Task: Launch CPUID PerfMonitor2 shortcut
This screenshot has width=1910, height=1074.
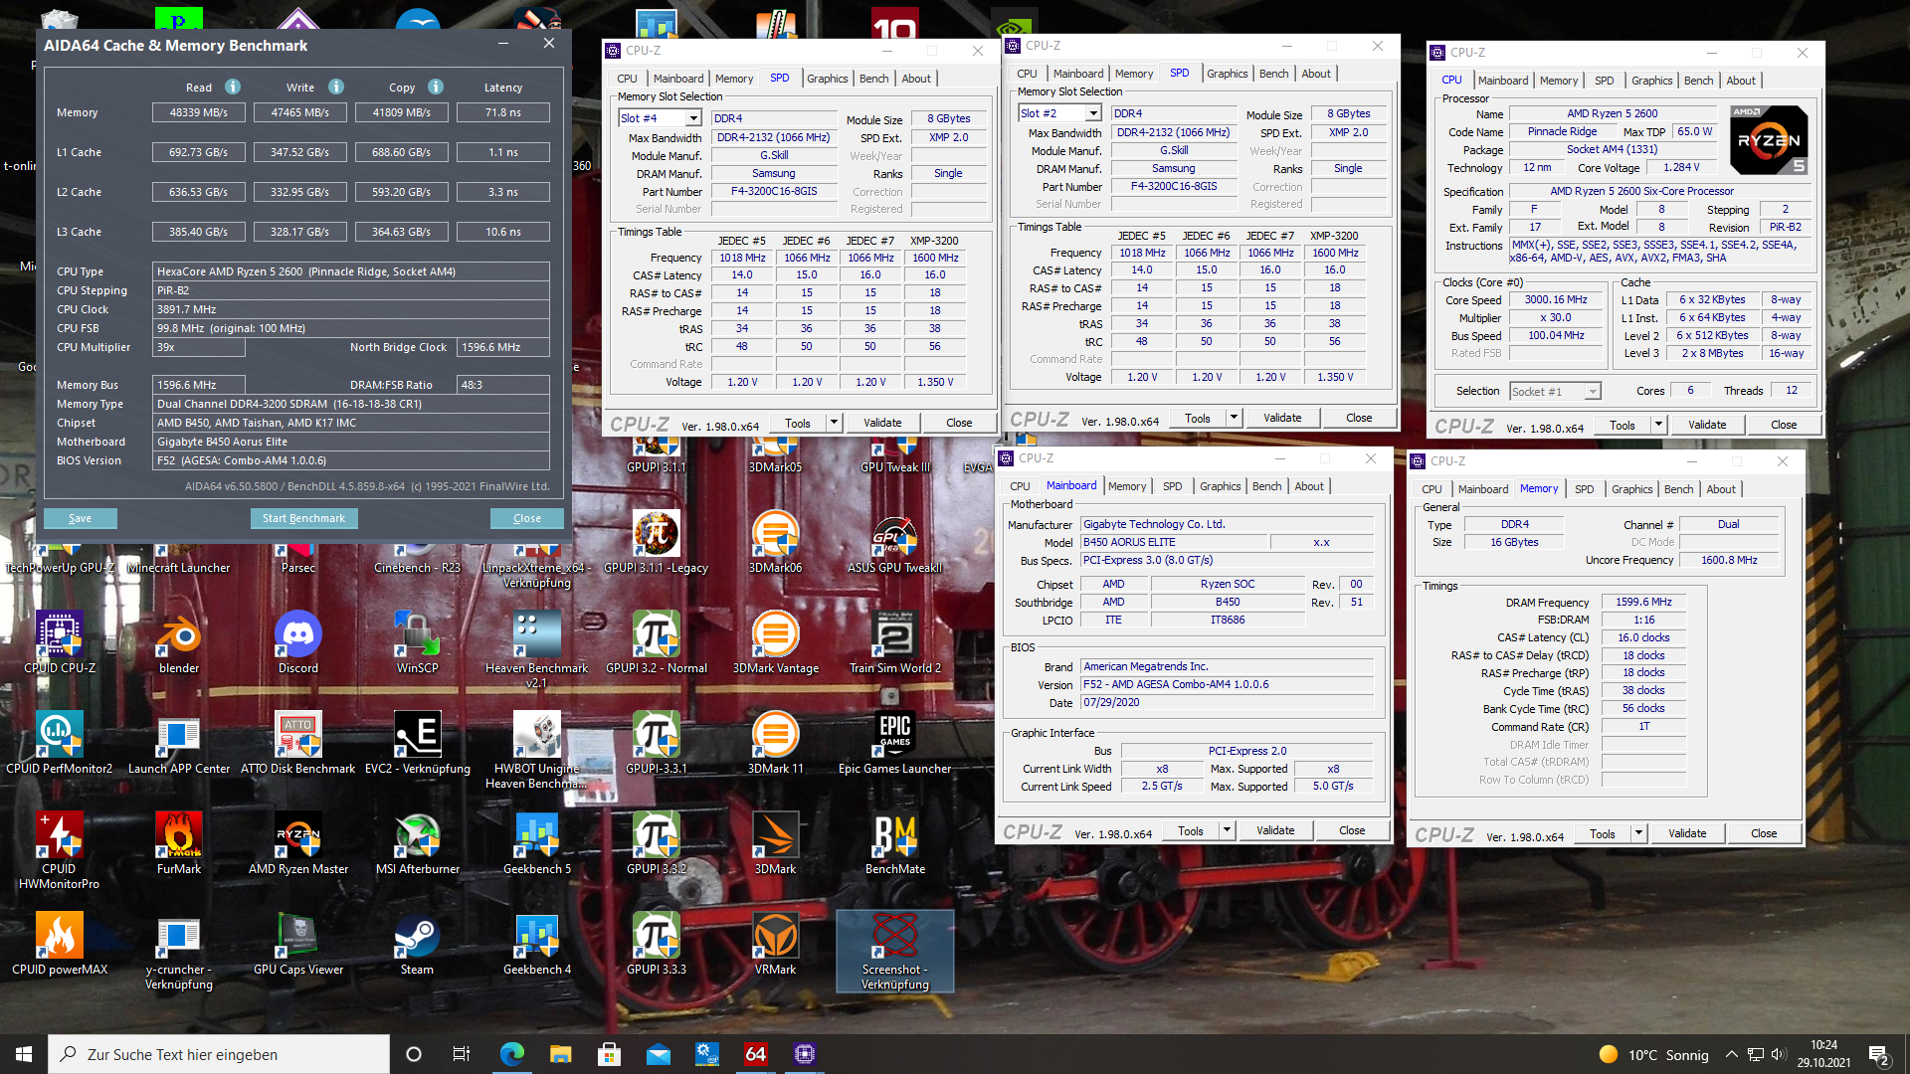Action: point(60,743)
